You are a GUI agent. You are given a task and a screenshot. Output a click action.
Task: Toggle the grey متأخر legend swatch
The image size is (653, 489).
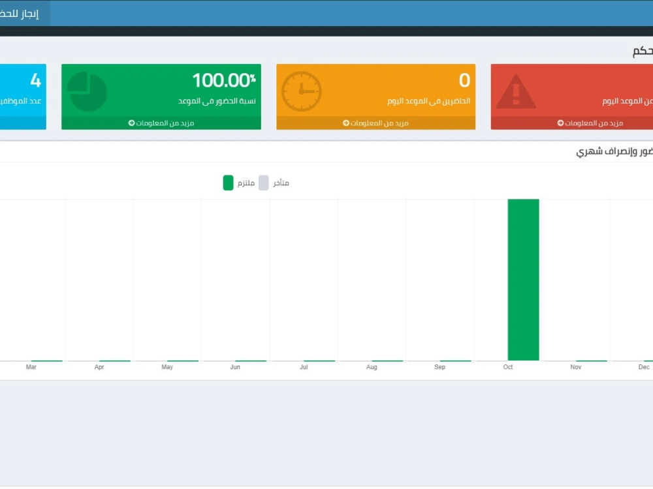[x=264, y=183]
